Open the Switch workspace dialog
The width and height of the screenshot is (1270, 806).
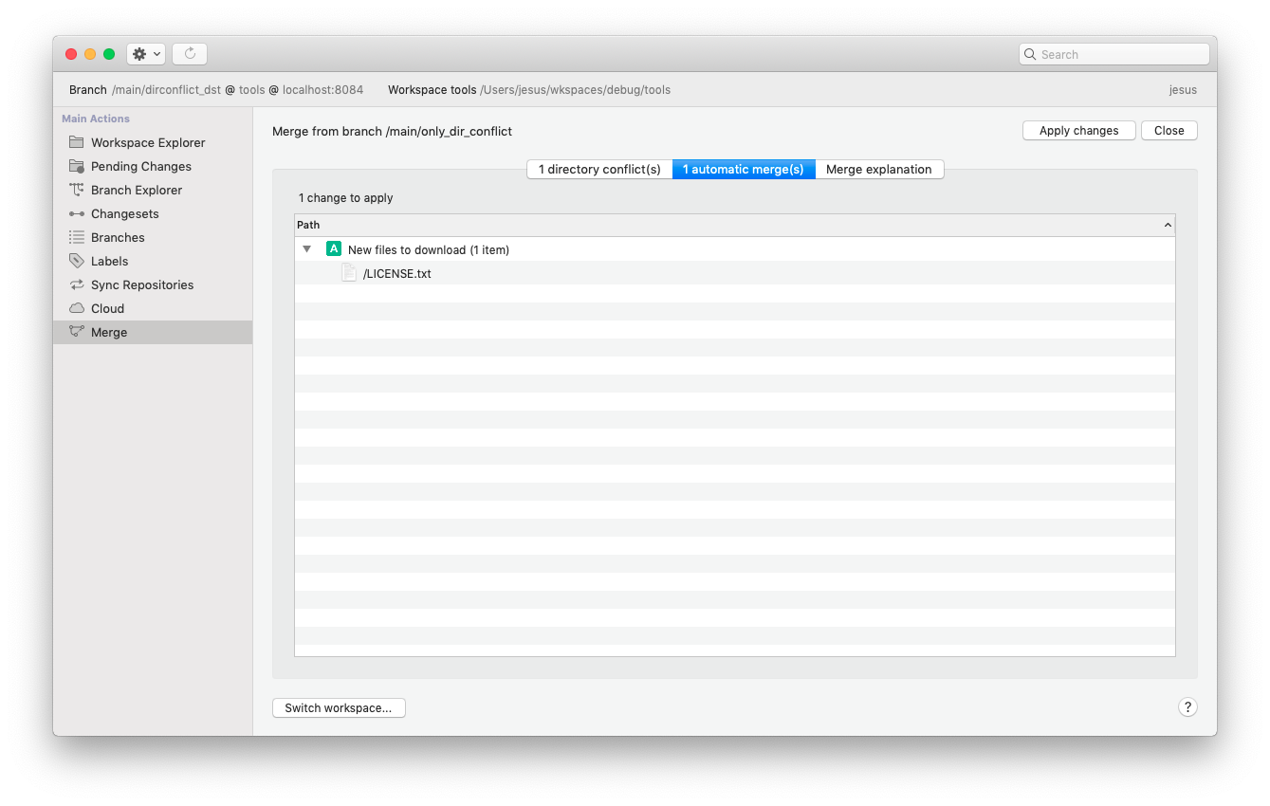pyautogui.click(x=339, y=707)
